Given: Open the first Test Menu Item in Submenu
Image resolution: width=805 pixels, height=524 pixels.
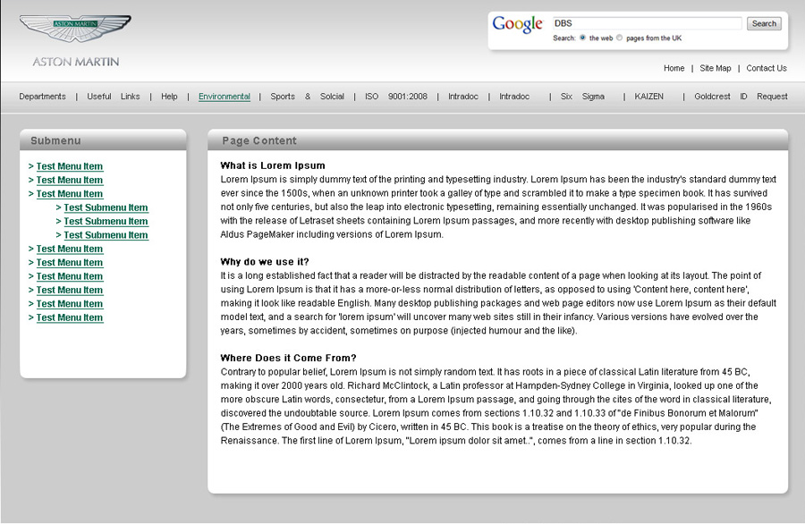Looking at the screenshot, I should pos(69,166).
